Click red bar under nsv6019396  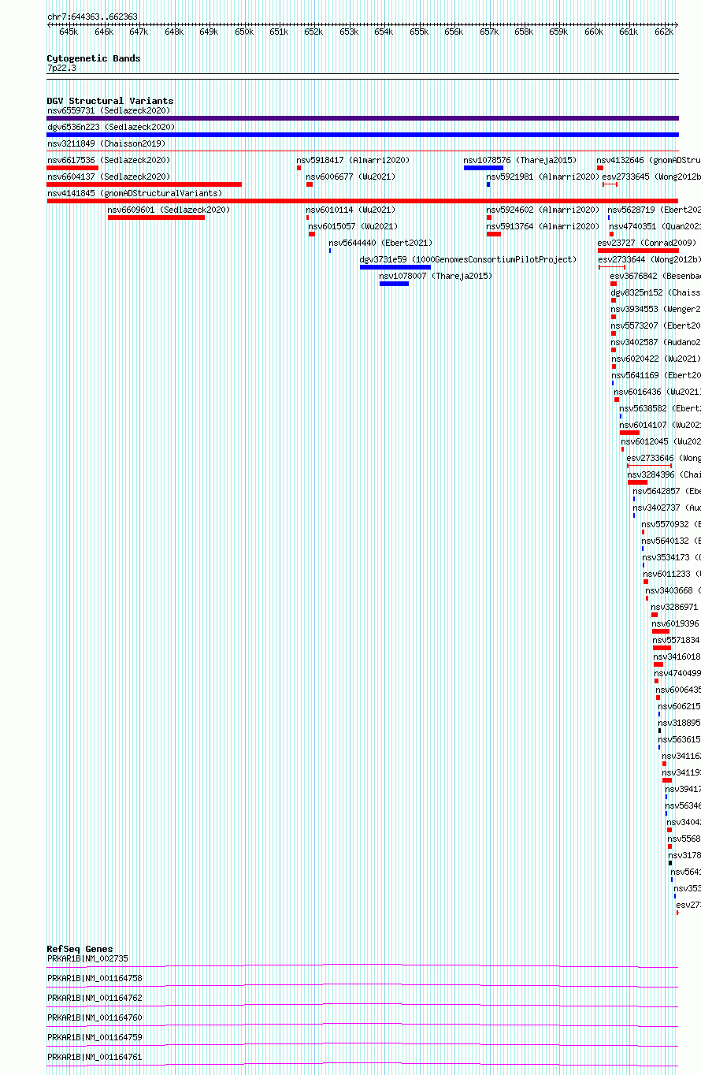pyautogui.click(x=661, y=631)
